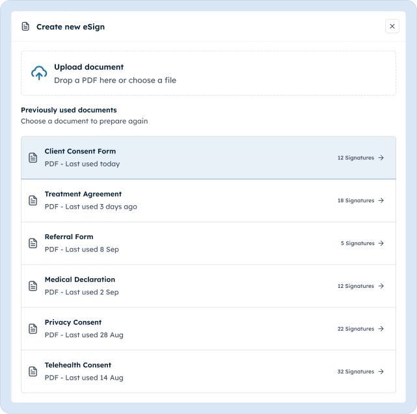Click the file icon for Referral Form

coord(33,243)
